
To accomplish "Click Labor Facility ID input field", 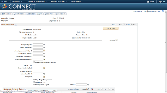I will coord(38,74).
